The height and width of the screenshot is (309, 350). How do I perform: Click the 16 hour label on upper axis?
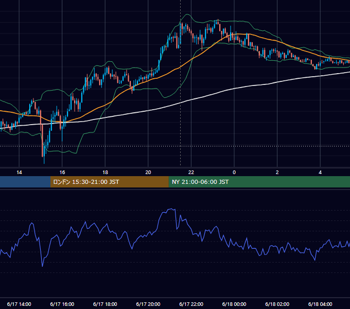point(62,173)
